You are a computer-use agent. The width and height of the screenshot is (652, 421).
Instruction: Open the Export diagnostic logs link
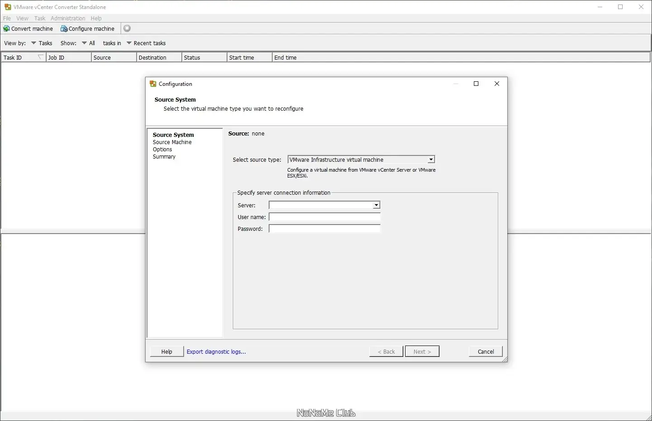(216, 352)
